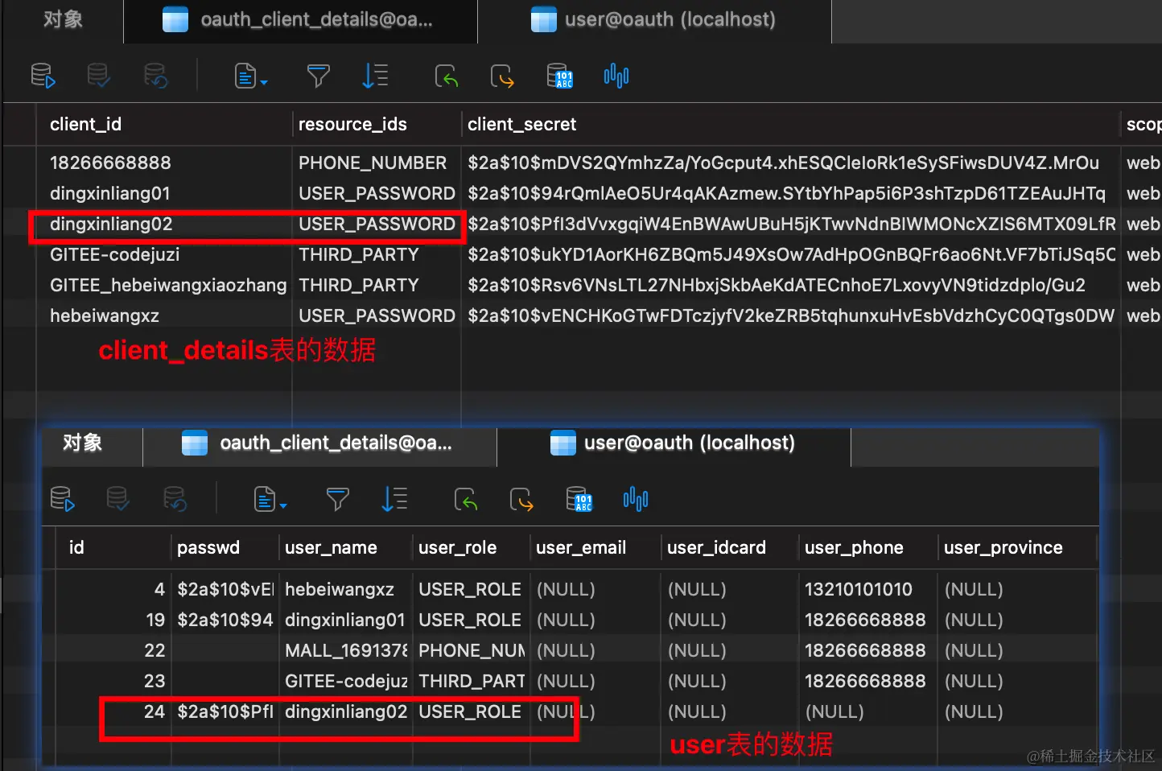Click commit database icon in the upper toolbar
1162x771 pixels.
pyautogui.click(x=98, y=76)
